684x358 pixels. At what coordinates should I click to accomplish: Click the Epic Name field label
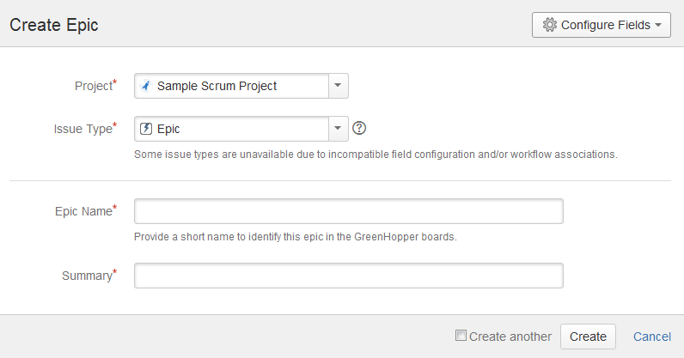coord(82,211)
